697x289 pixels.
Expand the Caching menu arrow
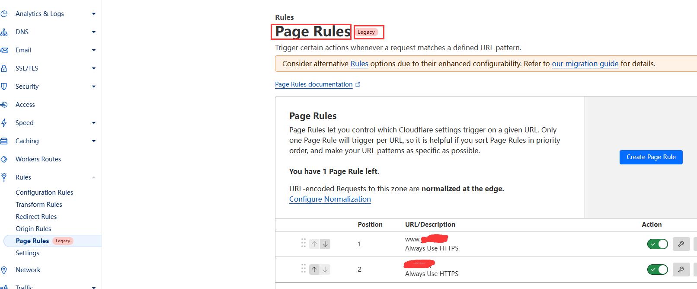[94, 141]
